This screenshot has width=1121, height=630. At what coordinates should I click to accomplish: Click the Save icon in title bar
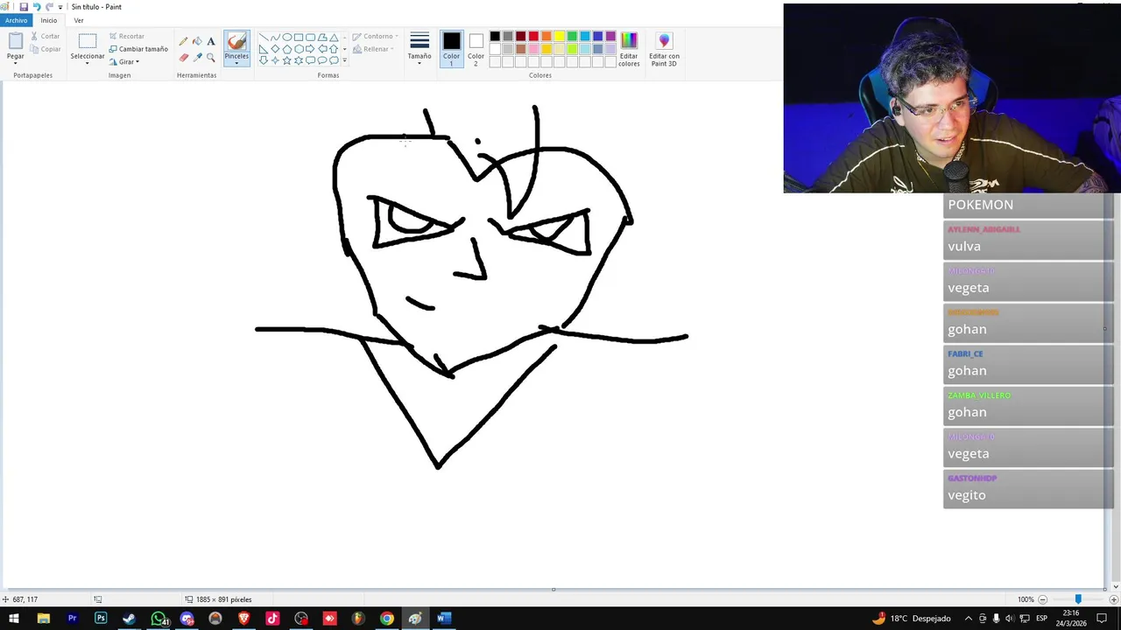point(24,7)
